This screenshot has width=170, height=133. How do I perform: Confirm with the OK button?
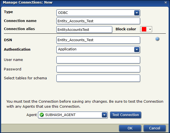[130, 128]
